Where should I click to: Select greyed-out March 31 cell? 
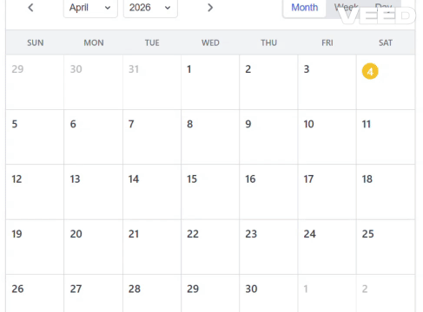click(152, 82)
